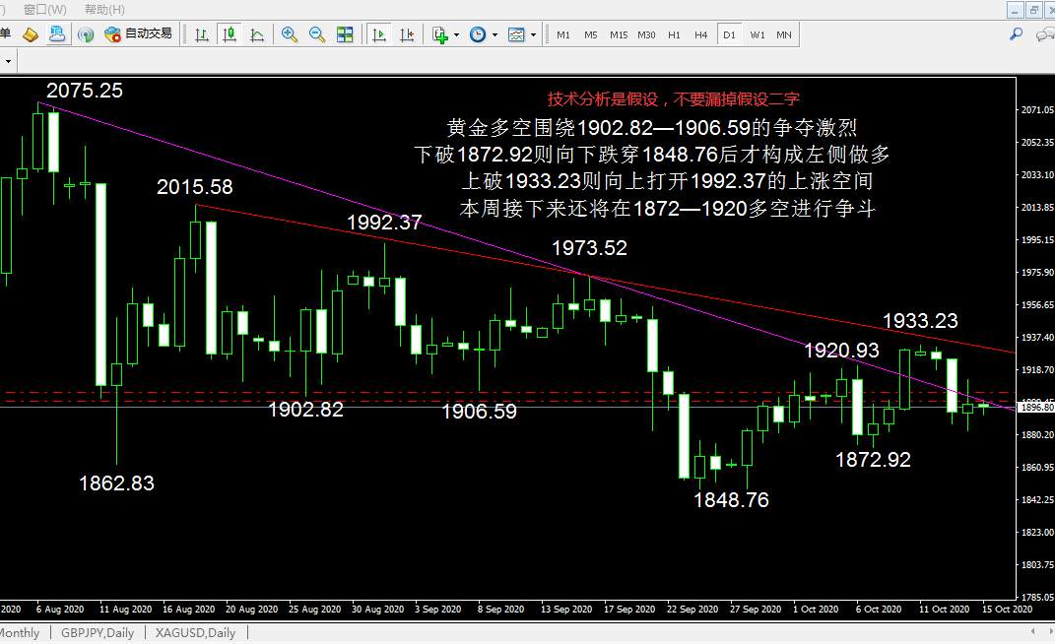Click the 1862.83 low label
Screen dimensions: 1055x644
tap(116, 483)
